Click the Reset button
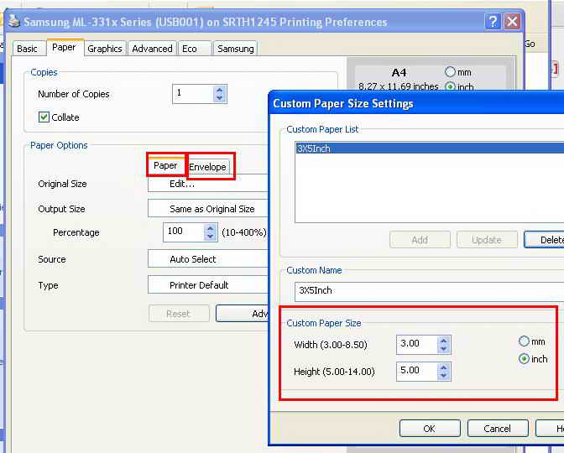The width and height of the screenshot is (564, 453). click(179, 314)
